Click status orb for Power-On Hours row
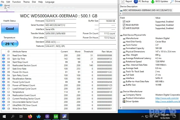 (4, 72)
